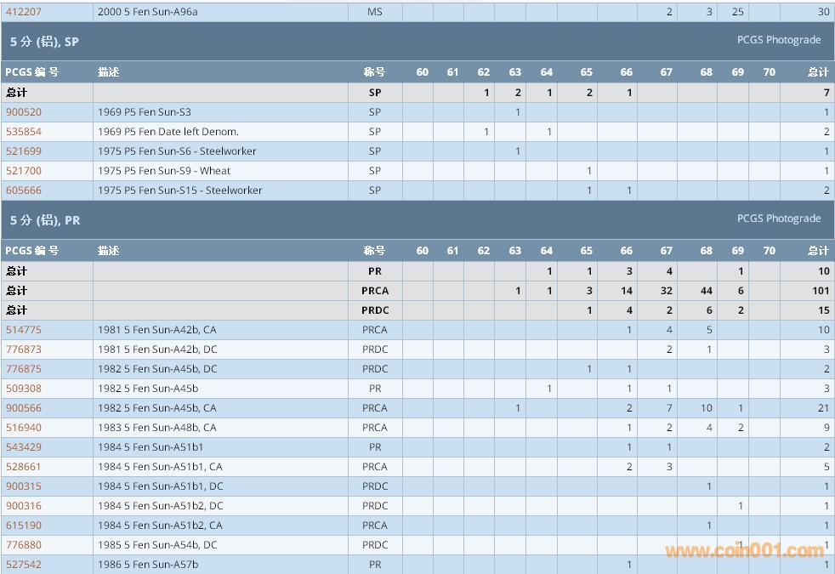The width and height of the screenshot is (835, 574).
Task: Open PCGS number 412207 link
Action: pyautogui.click(x=23, y=12)
